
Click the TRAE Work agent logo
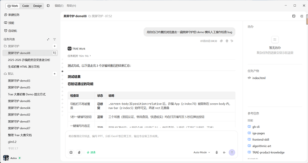coord(69,49)
